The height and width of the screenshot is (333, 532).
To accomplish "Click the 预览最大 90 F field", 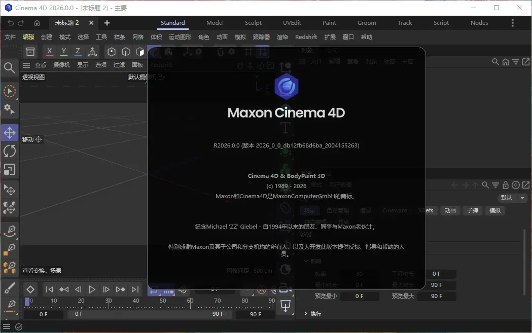I will (x=436, y=296).
